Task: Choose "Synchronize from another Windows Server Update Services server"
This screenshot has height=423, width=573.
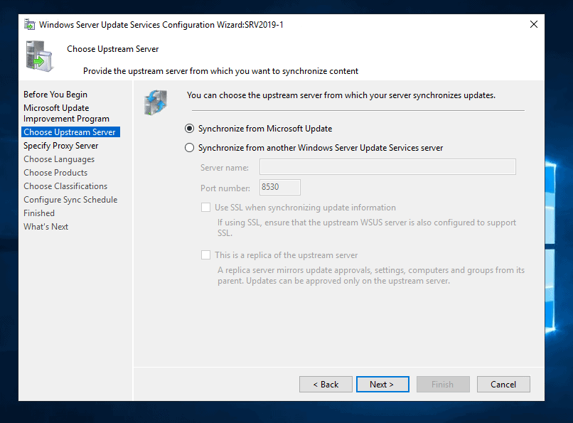Action: coord(189,147)
